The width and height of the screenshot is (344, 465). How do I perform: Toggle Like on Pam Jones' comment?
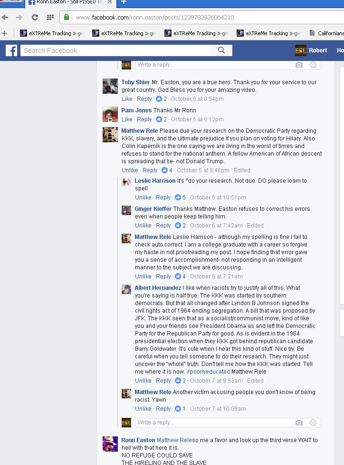click(127, 119)
